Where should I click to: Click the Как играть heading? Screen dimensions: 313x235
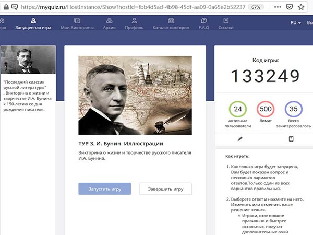(x=237, y=156)
